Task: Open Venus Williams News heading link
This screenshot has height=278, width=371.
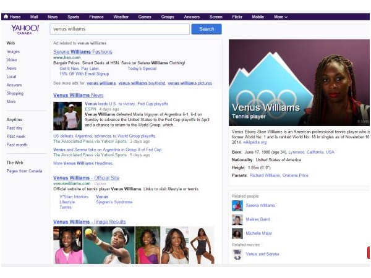Action: (x=79, y=95)
